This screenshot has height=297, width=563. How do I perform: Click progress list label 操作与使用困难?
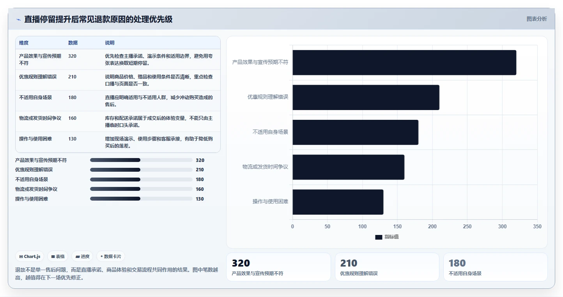click(x=32, y=199)
